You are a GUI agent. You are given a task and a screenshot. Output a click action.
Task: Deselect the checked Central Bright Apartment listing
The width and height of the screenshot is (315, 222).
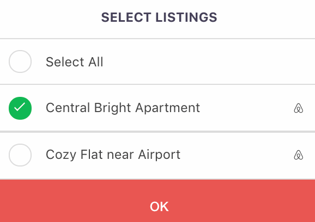(20, 108)
